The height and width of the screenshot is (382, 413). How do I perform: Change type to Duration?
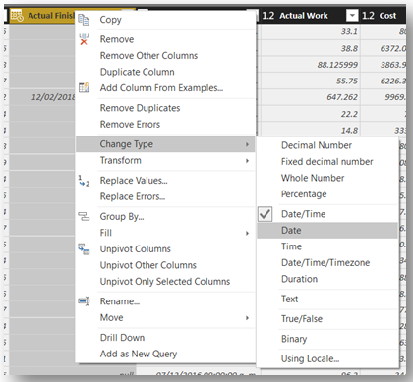point(327,279)
